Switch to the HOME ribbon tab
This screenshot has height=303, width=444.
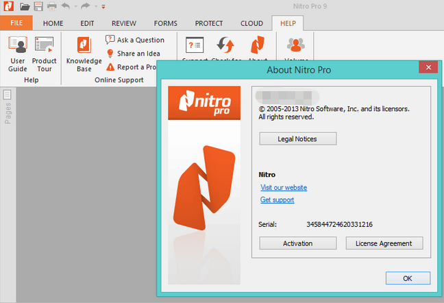pos(53,23)
